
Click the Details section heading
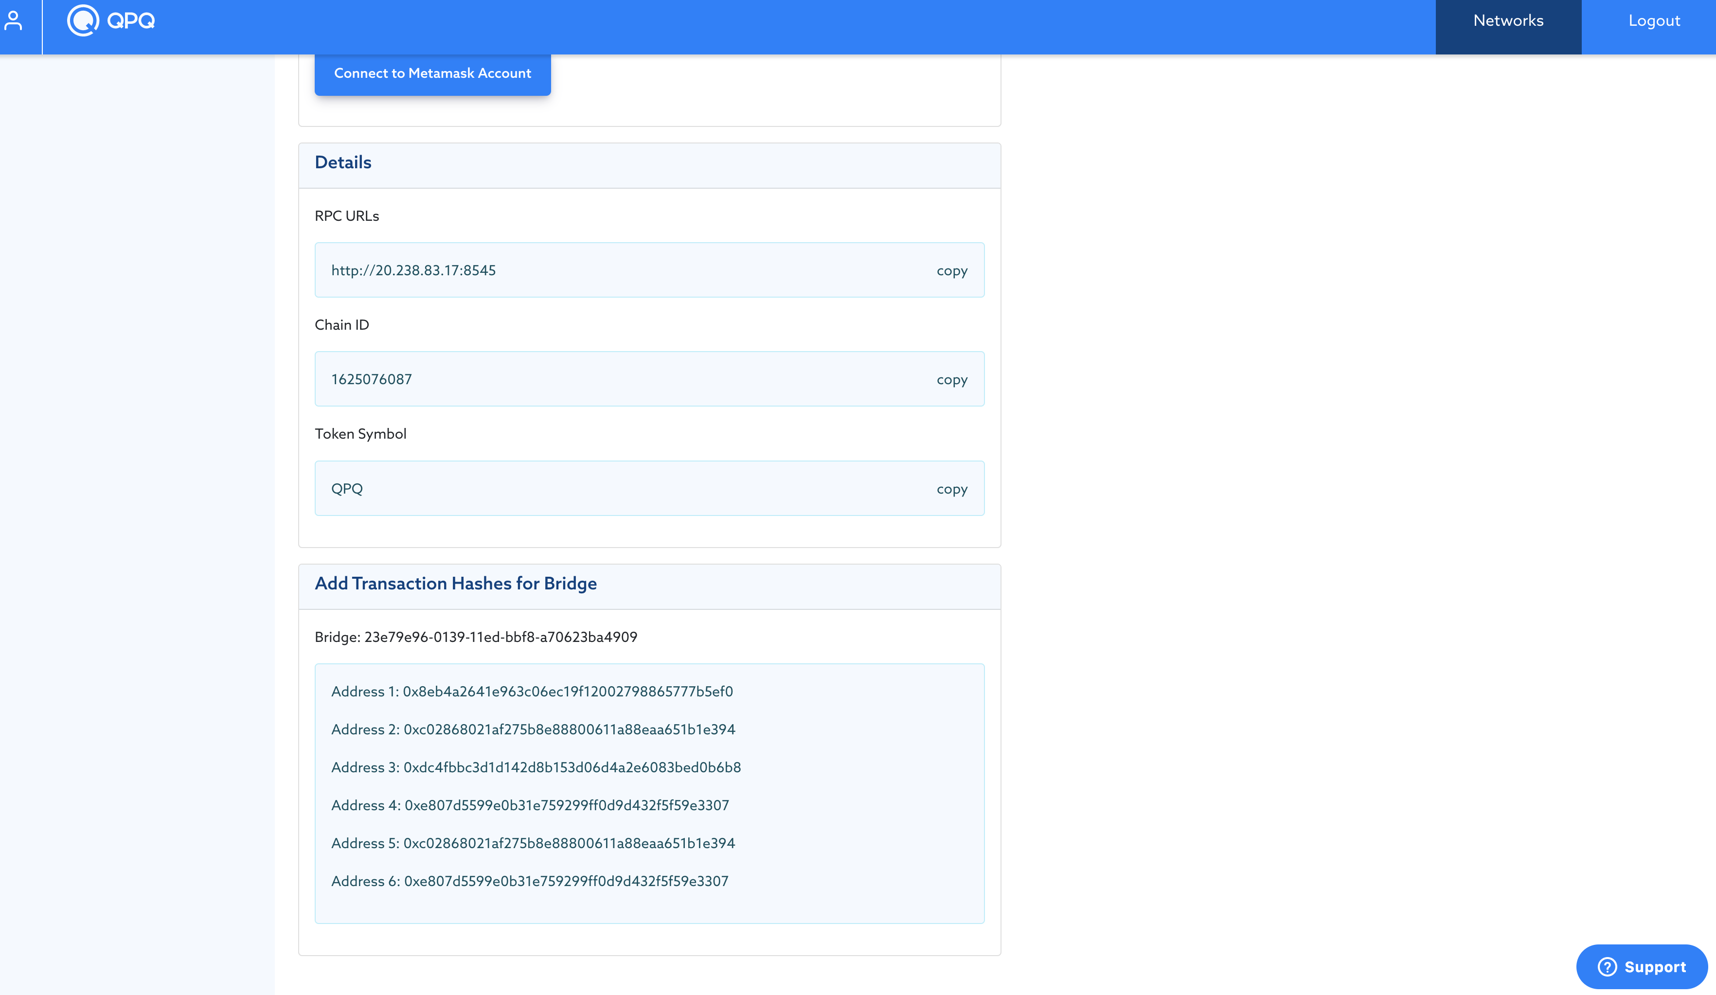[x=343, y=163]
